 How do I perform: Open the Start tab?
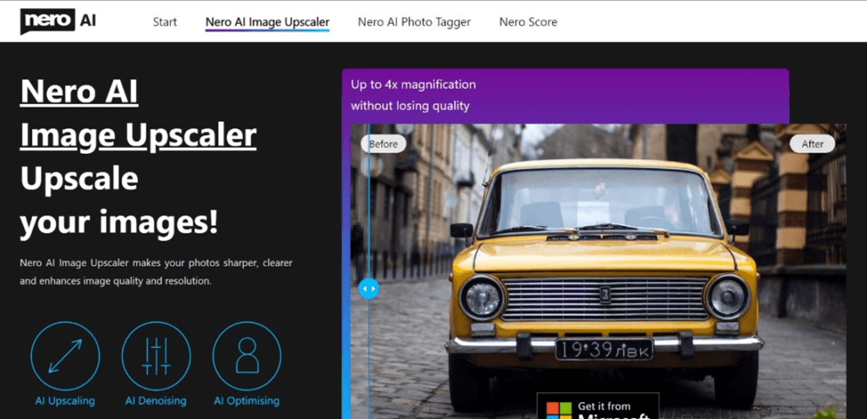(x=165, y=22)
